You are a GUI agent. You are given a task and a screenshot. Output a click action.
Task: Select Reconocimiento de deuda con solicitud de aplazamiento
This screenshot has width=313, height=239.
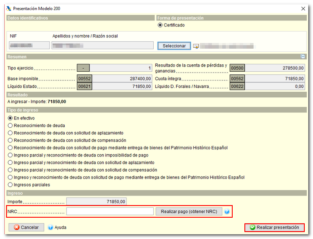[10, 133]
